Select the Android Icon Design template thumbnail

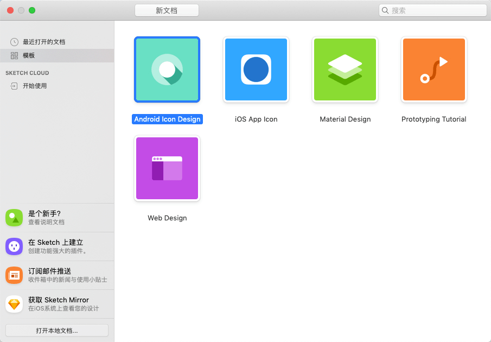click(x=167, y=69)
